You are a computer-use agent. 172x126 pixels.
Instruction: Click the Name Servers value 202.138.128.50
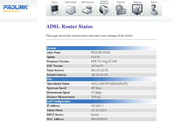pos(99,70)
